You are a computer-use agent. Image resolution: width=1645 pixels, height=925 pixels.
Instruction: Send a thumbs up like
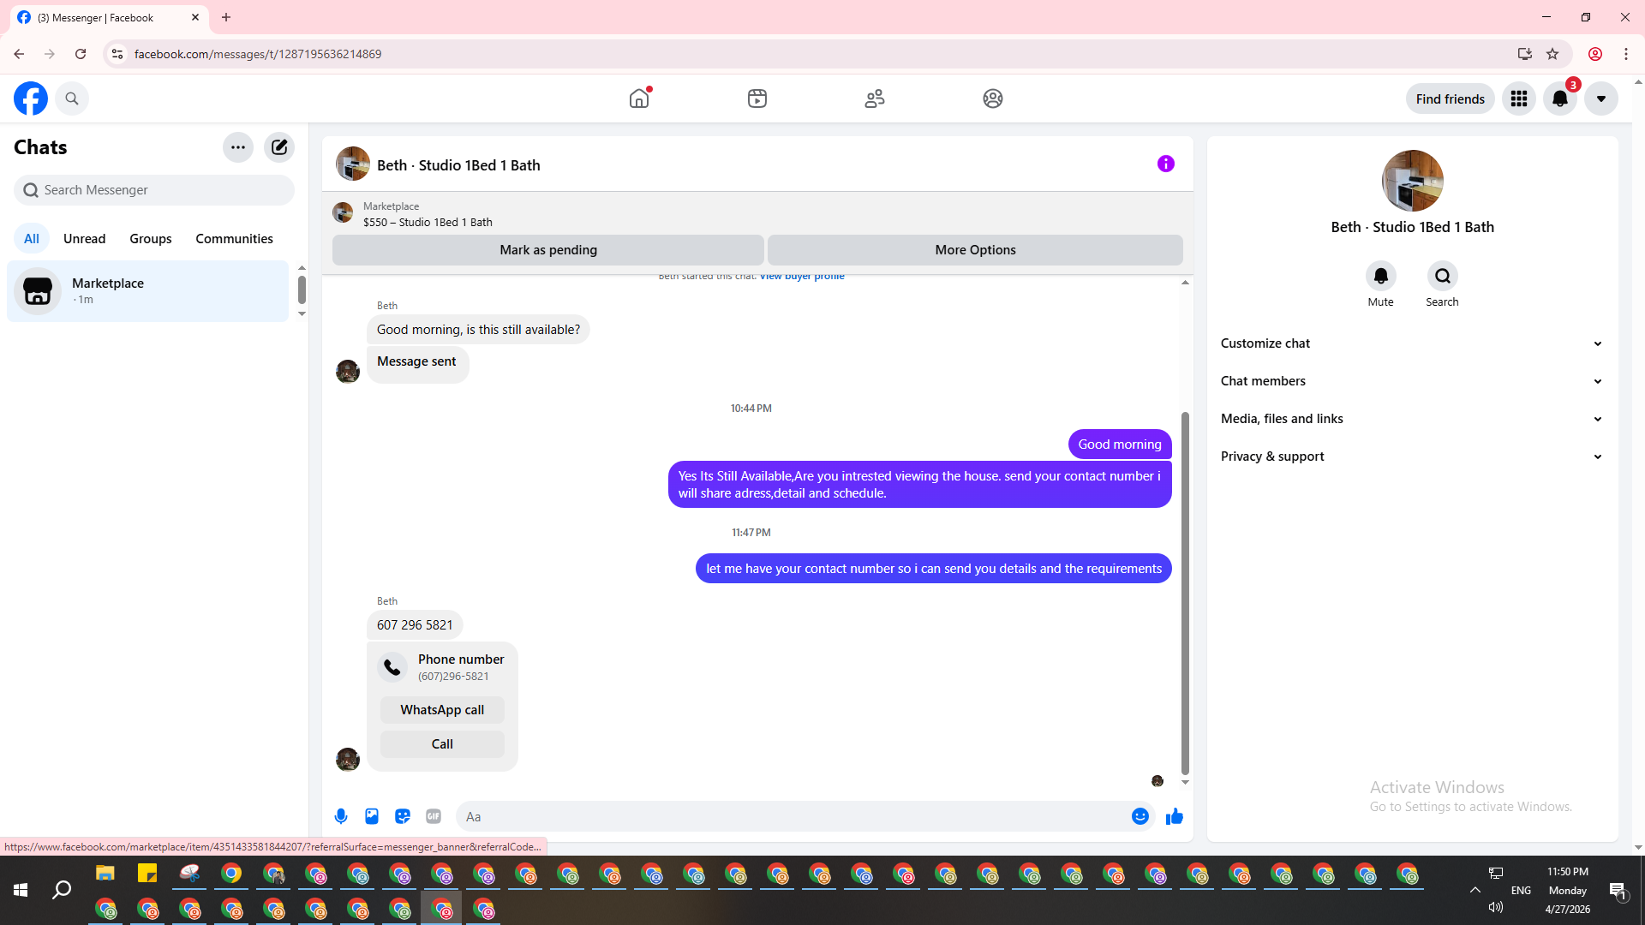pos(1175,817)
